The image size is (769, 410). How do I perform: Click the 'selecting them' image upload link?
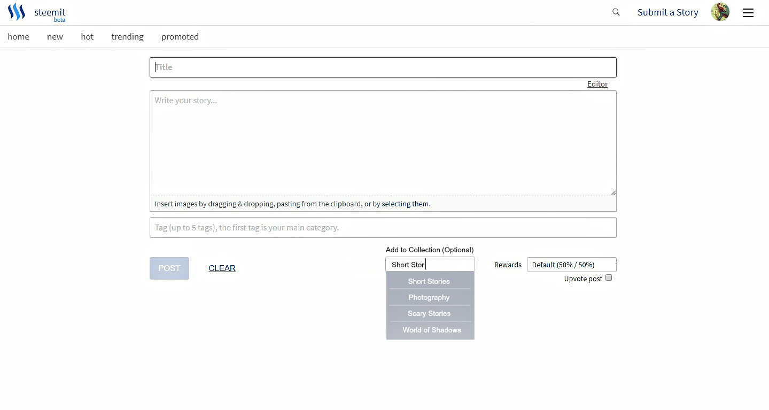point(406,204)
